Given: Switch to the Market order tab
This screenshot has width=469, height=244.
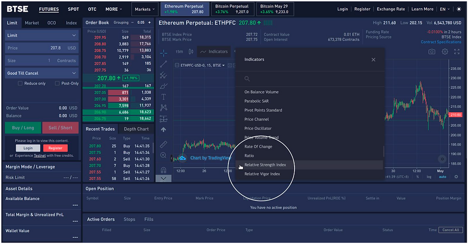Looking at the screenshot, I should (x=32, y=22).
